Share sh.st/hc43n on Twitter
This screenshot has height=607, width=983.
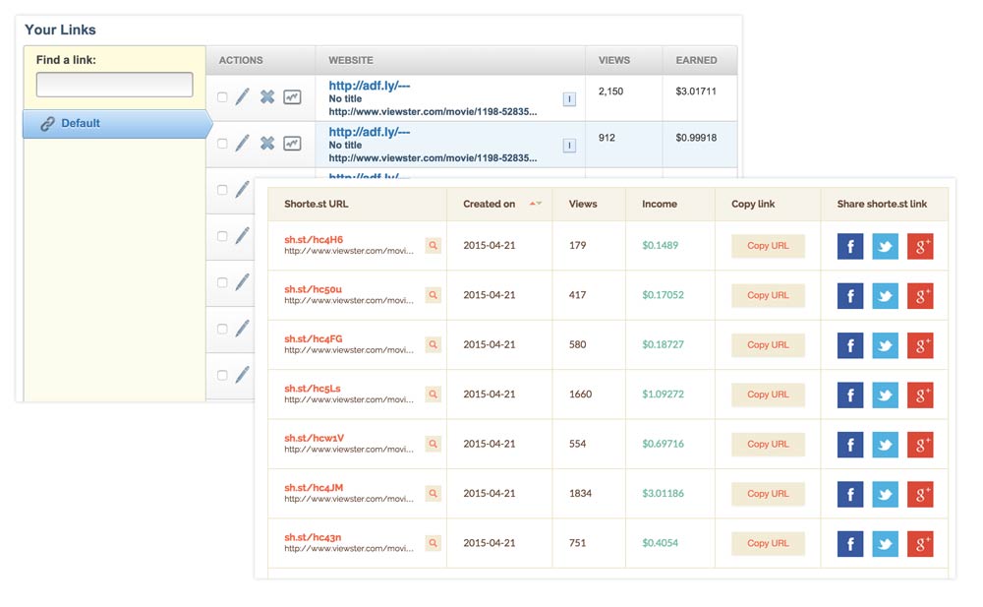click(885, 543)
